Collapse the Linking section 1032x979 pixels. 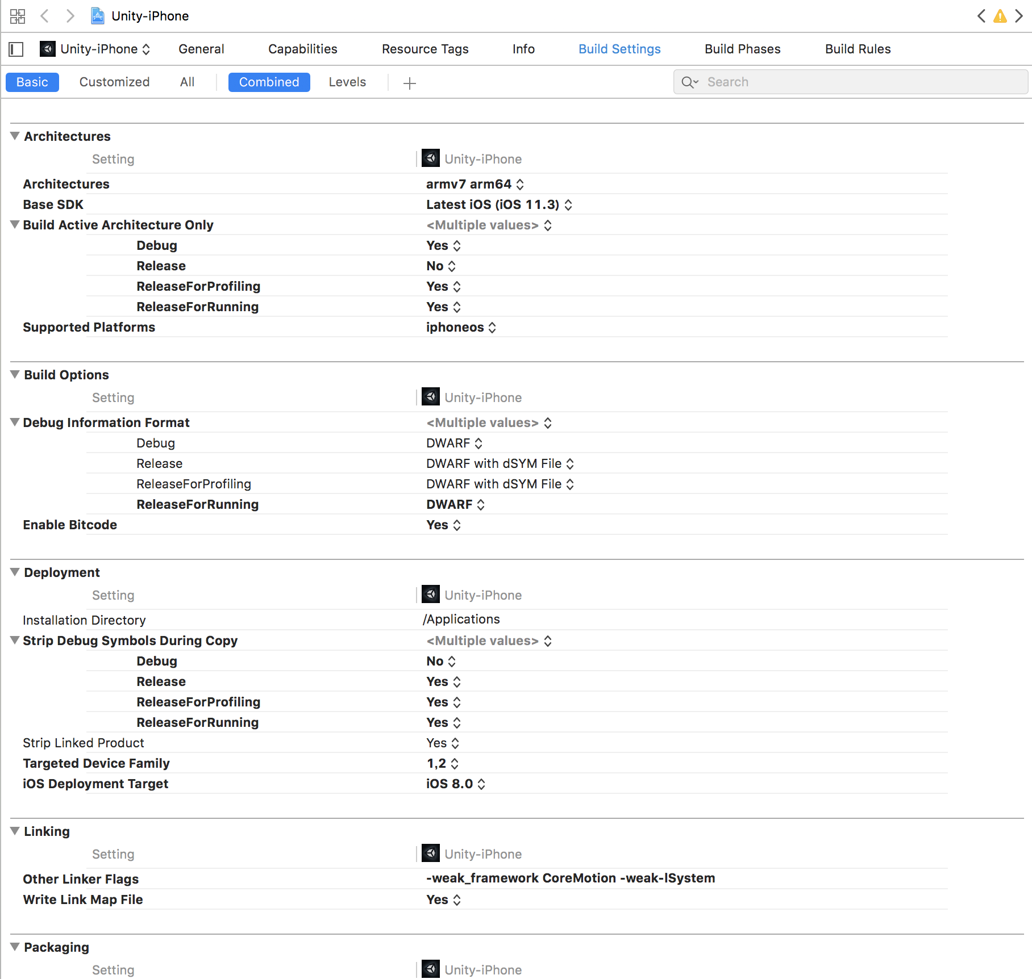tap(15, 831)
